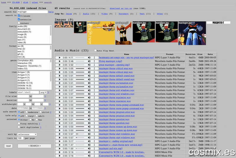Open more options for mazinger zed mix.mp3
The width and height of the screenshot is (236, 158).
point(94,148)
